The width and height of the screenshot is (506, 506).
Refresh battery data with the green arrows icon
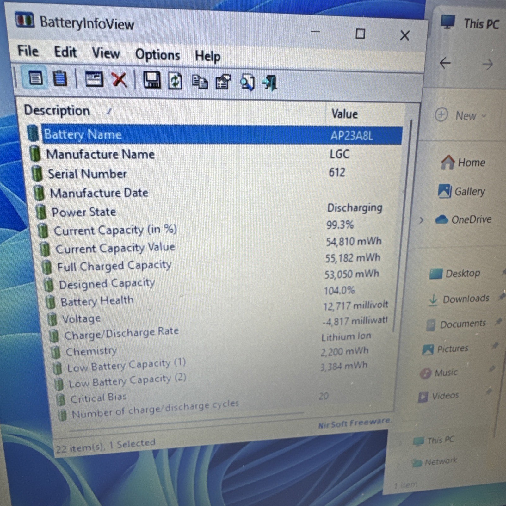tap(175, 81)
